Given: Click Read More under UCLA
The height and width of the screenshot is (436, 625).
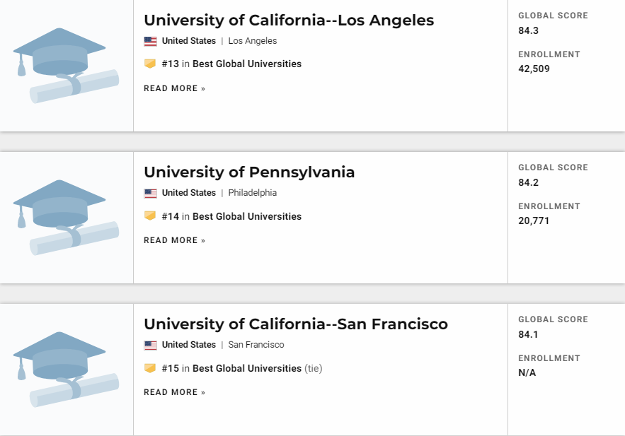Looking at the screenshot, I should point(174,88).
